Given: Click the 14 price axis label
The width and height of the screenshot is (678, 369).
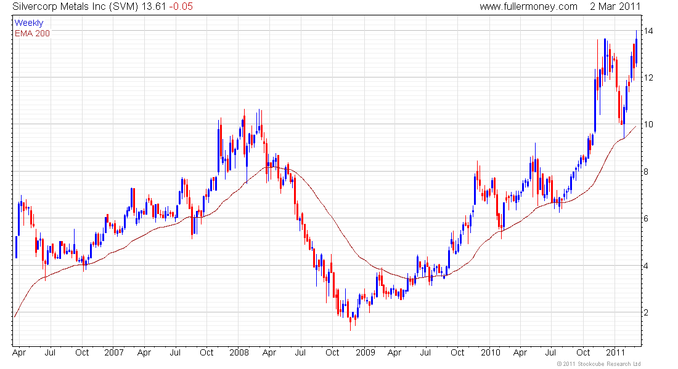Looking at the screenshot, I should (x=648, y=31).
